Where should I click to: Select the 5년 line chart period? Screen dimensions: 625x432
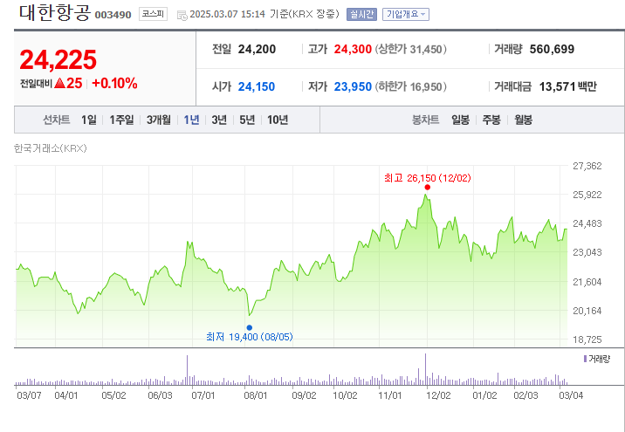click(247, 120)
